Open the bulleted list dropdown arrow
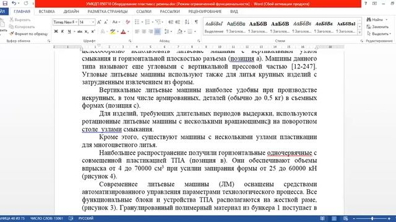Screen dimensions: 396x222 (x=142, y=22)
